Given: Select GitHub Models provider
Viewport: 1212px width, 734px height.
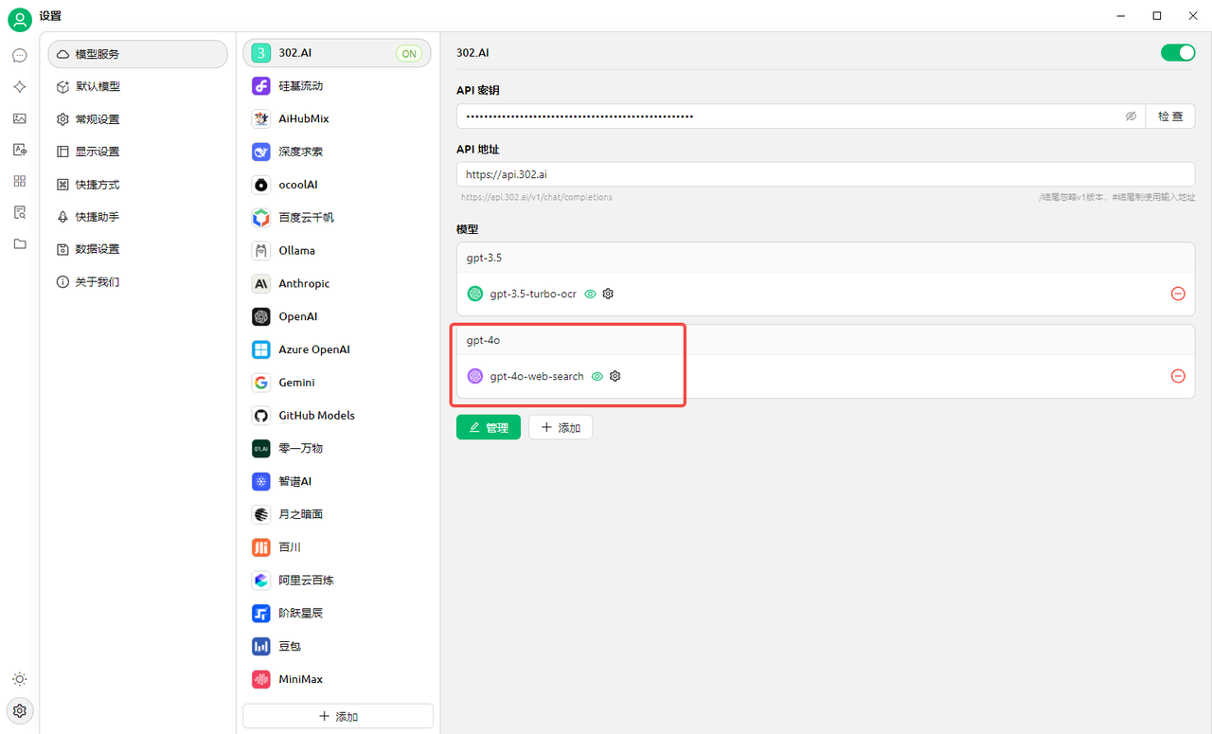Looking at the screenshot, I should coord(337,416).
